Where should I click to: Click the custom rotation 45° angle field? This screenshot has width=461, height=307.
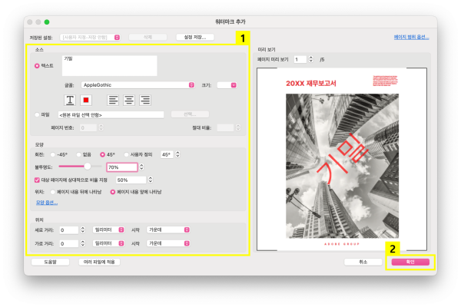[167, 154]
